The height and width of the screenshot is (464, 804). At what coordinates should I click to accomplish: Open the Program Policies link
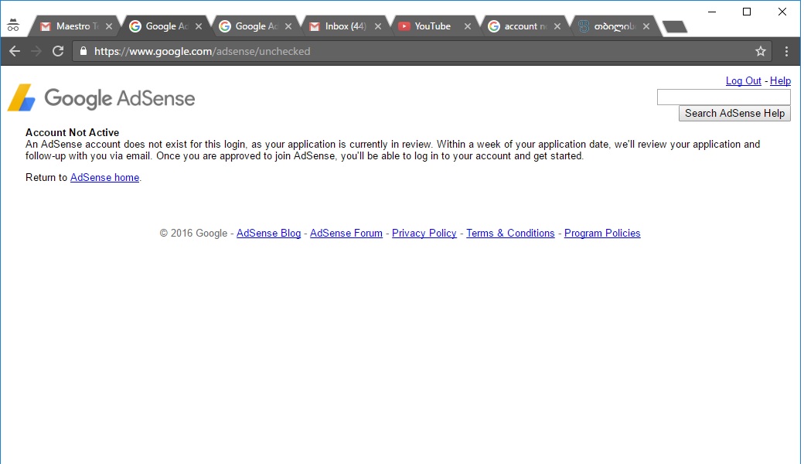tap(602, 234)
